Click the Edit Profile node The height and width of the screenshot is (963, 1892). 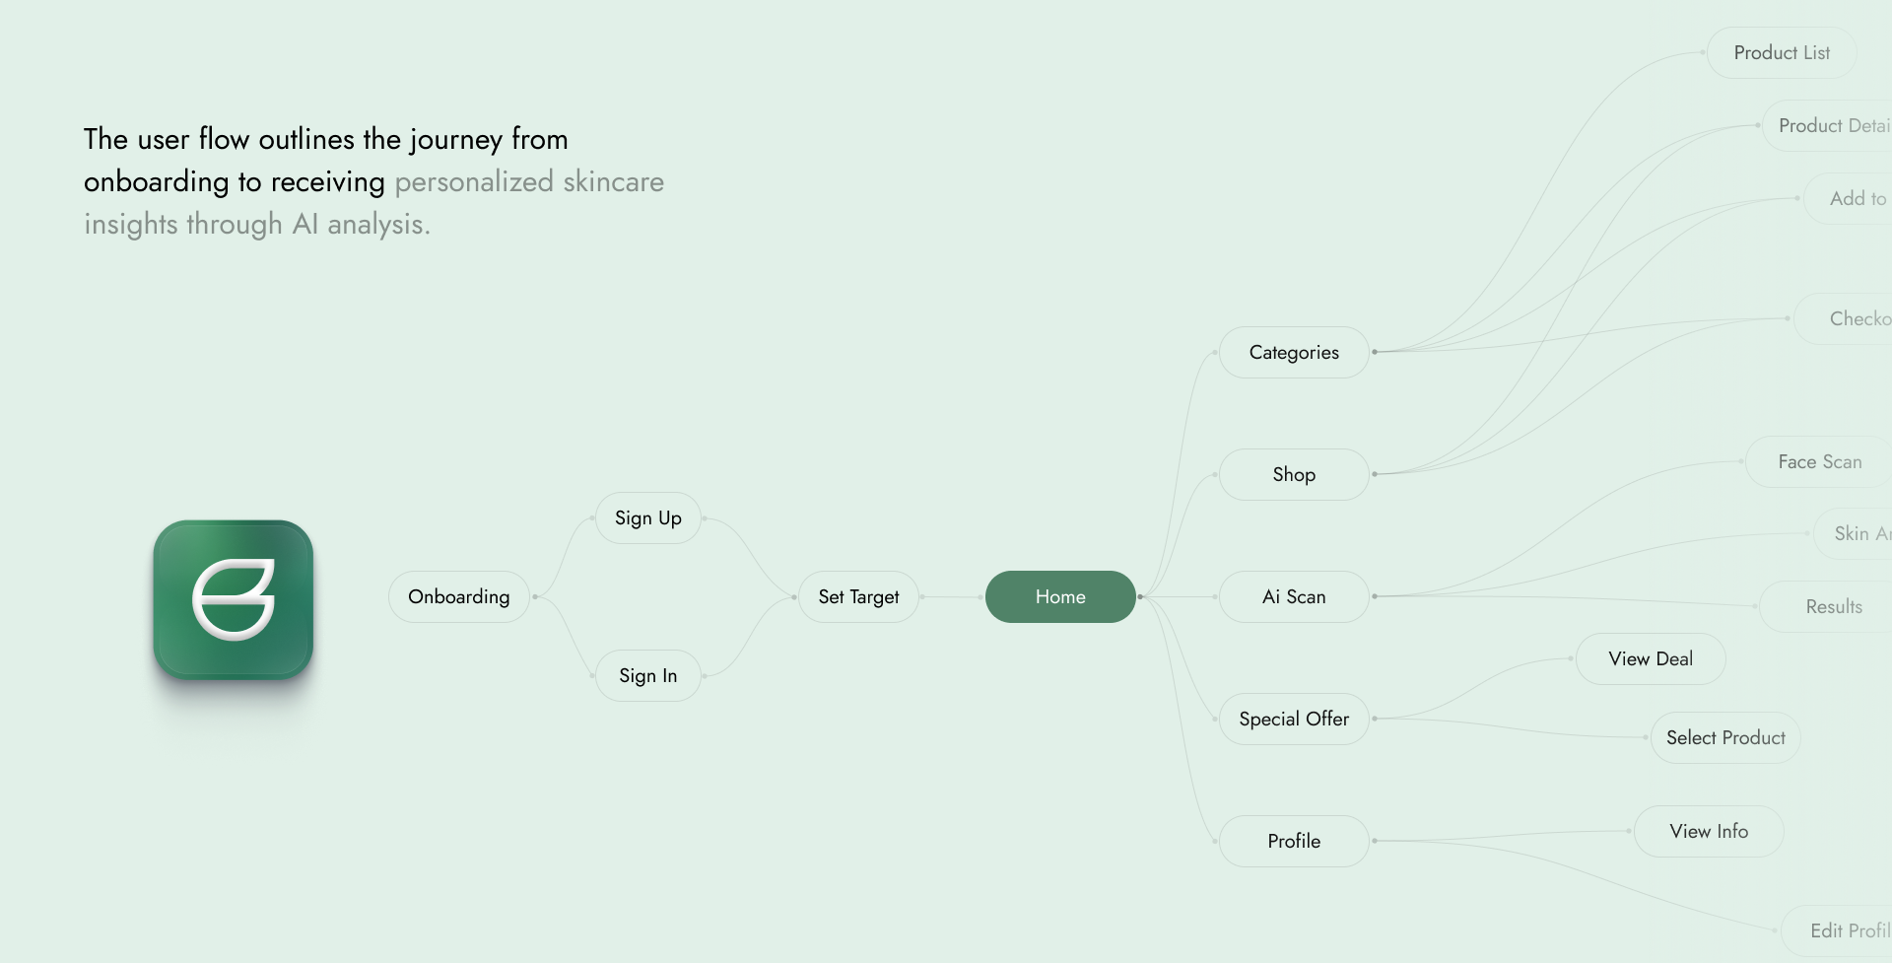point(1838,930)
